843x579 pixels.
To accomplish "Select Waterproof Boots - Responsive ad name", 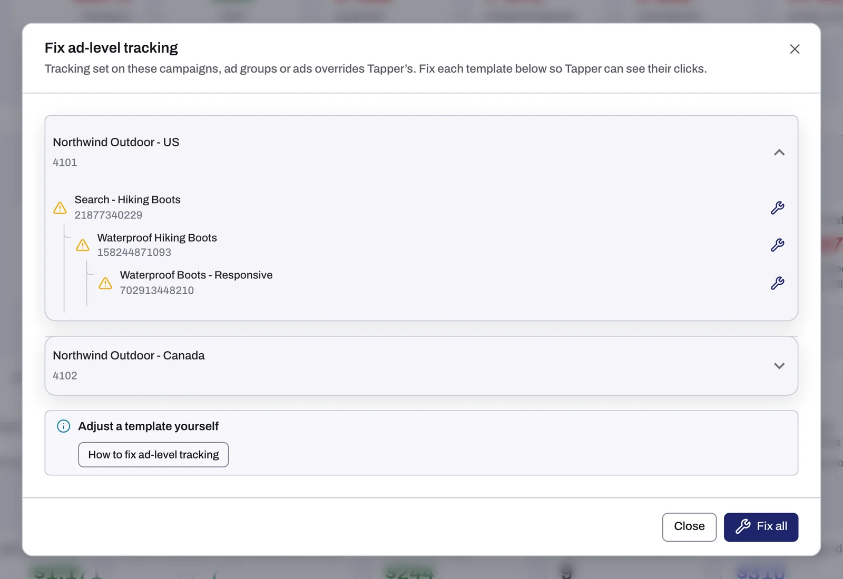I will pyautogui.click(x=196, y=275).
